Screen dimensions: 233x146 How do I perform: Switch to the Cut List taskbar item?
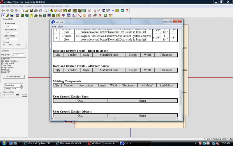click(135, 143)
